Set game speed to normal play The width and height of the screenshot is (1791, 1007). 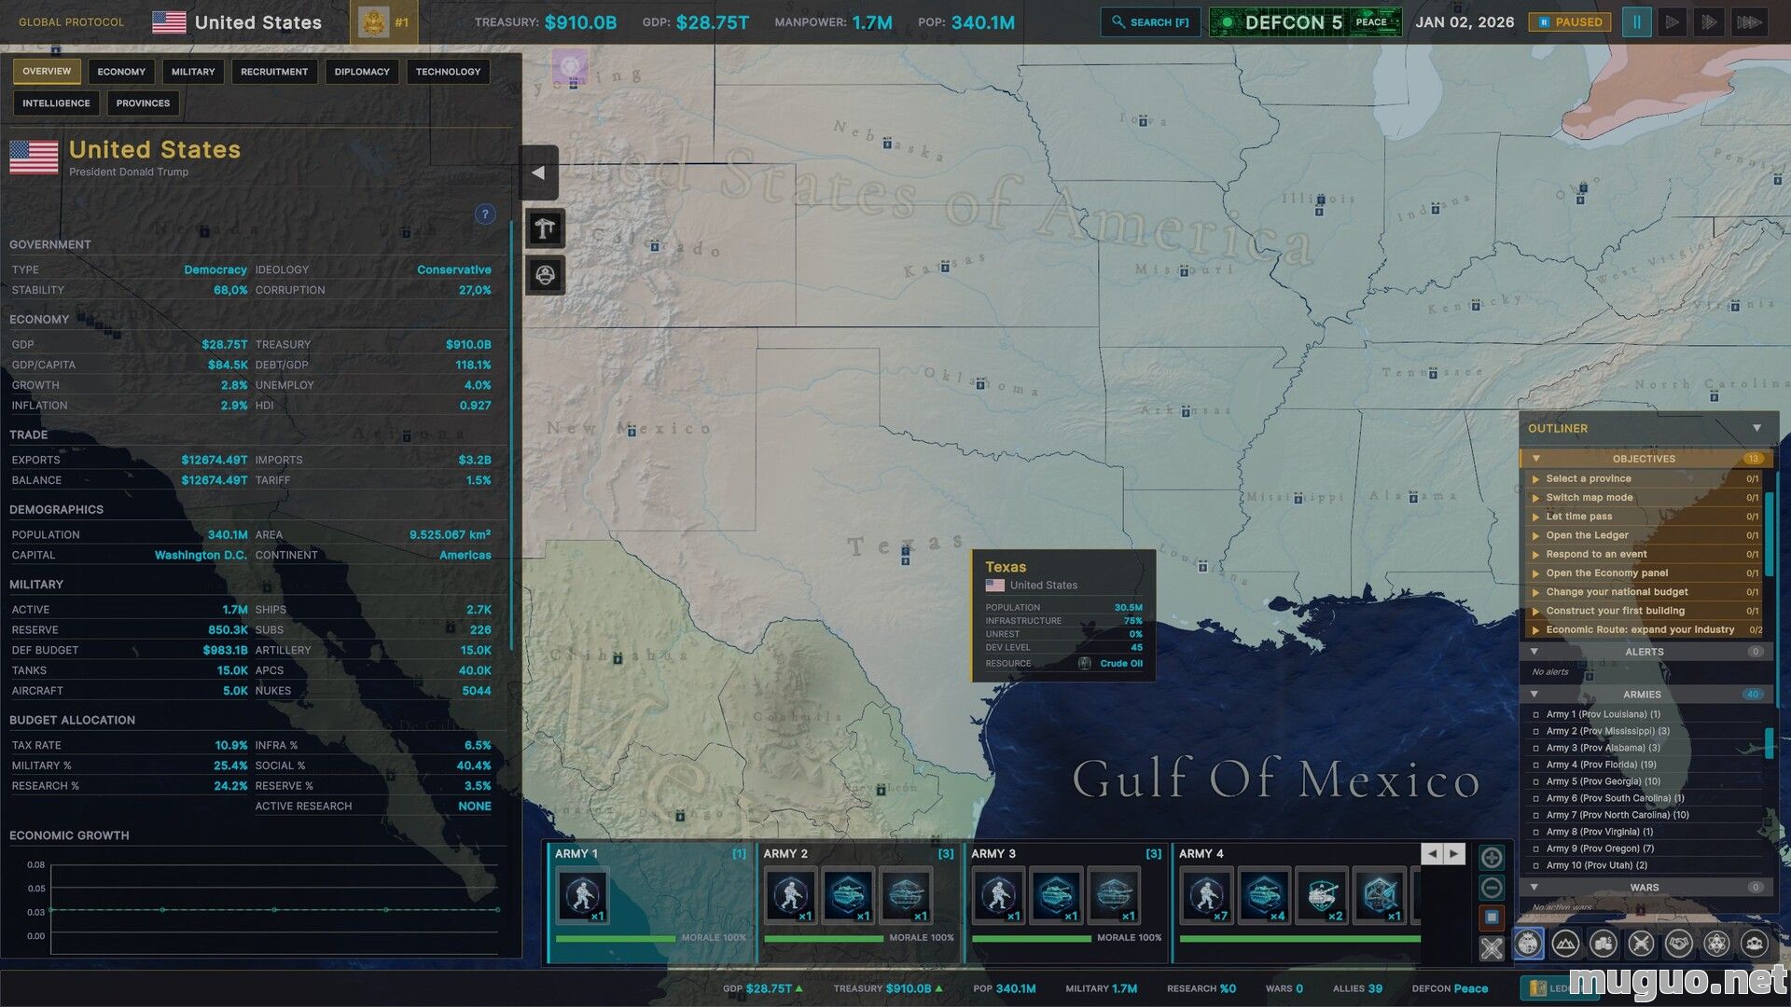[1673, 22]
